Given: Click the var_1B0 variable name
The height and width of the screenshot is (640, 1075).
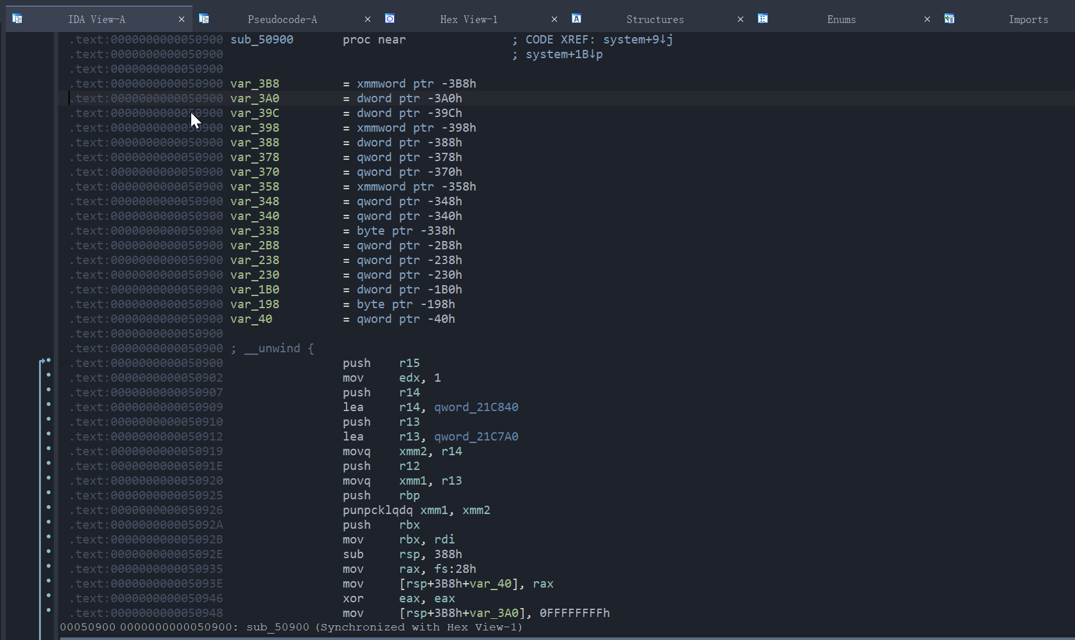Looking at the screenshot, I should [x=255, y=290].
